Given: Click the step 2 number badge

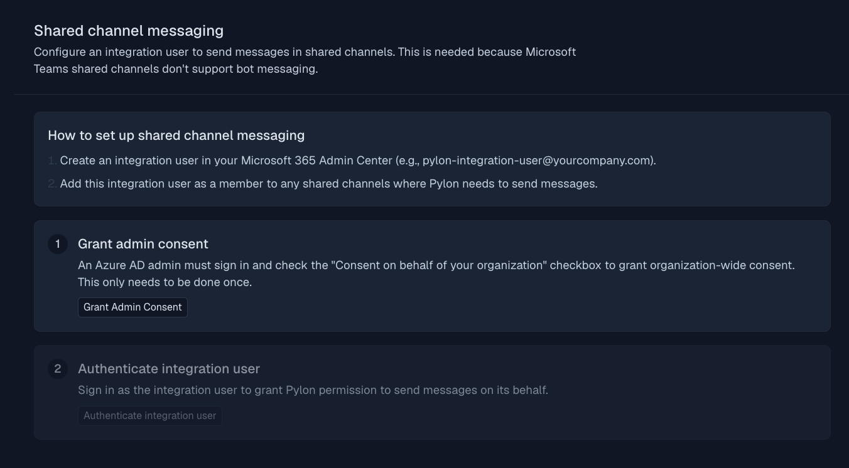Looking at the screenshot, I should [58, 369].
